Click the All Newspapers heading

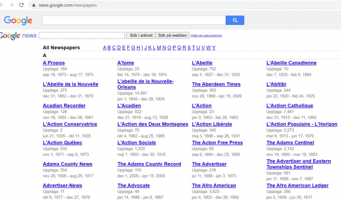click(x=61, y=48)
